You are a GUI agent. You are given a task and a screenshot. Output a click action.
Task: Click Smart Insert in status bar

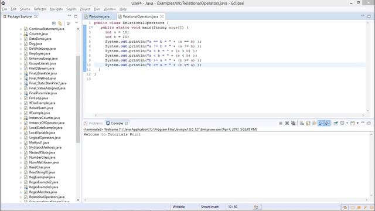click(210, 207)
